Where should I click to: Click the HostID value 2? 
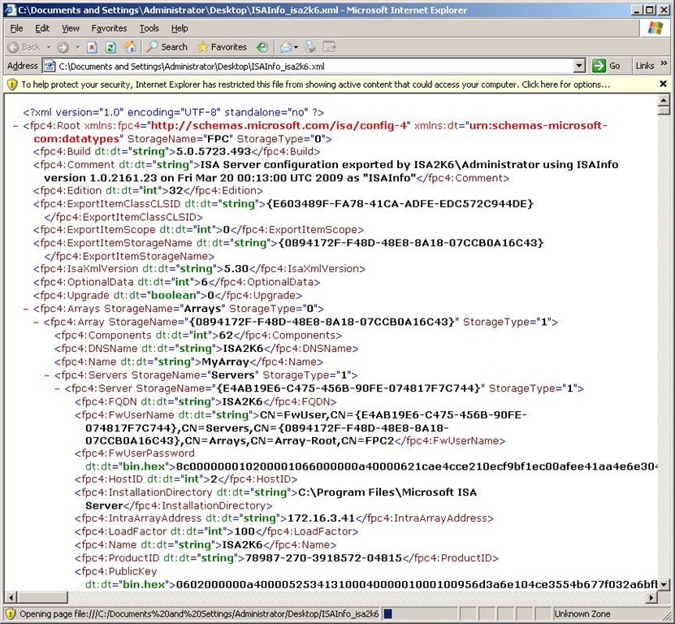pos(214,479)
